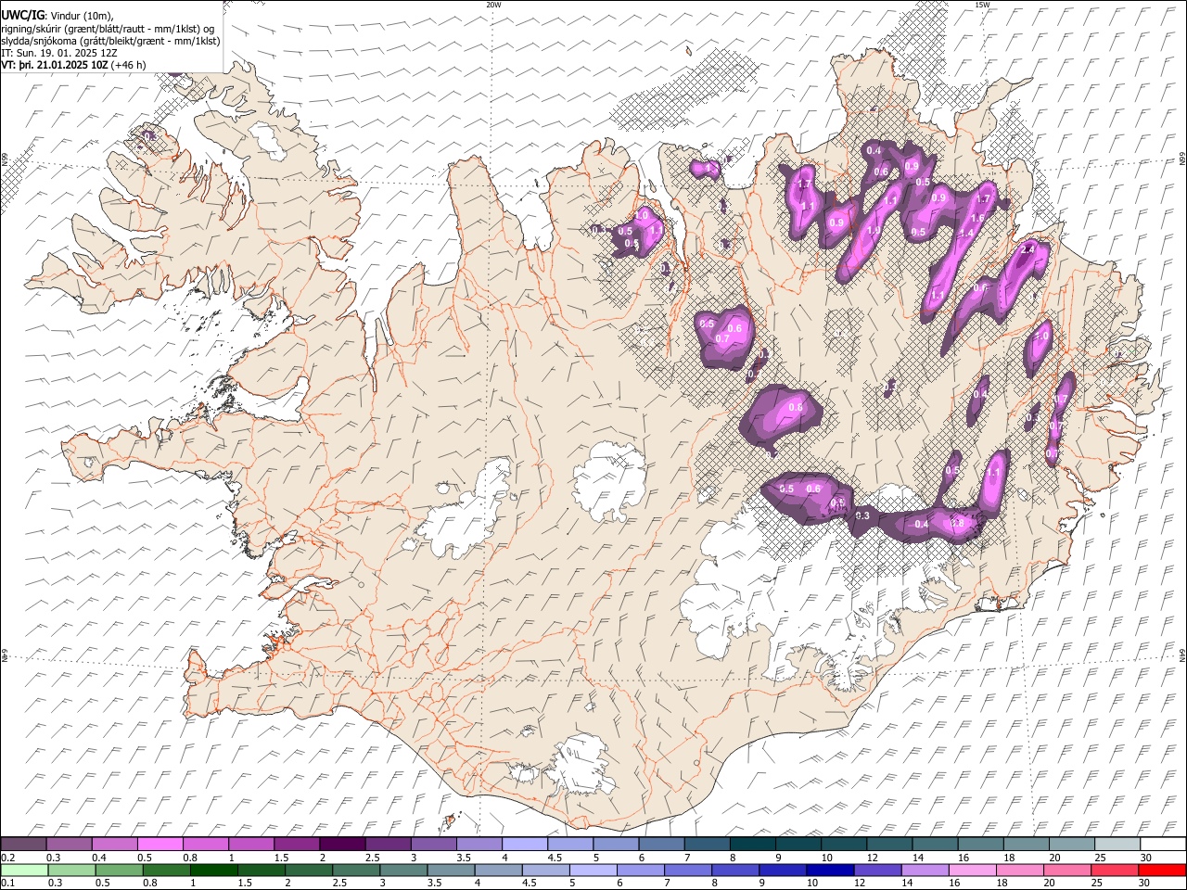
Task: Click bottom legend swatch between 0.5 and 0.8
Action: click(119, 870)
